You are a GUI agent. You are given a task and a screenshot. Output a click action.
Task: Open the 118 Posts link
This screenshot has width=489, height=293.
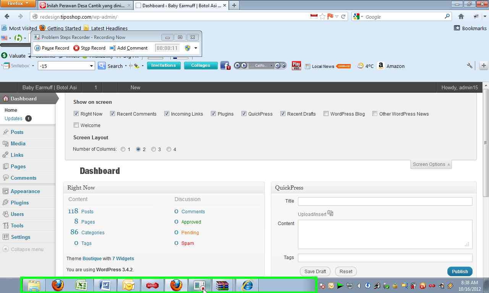[x=87, y=211]
